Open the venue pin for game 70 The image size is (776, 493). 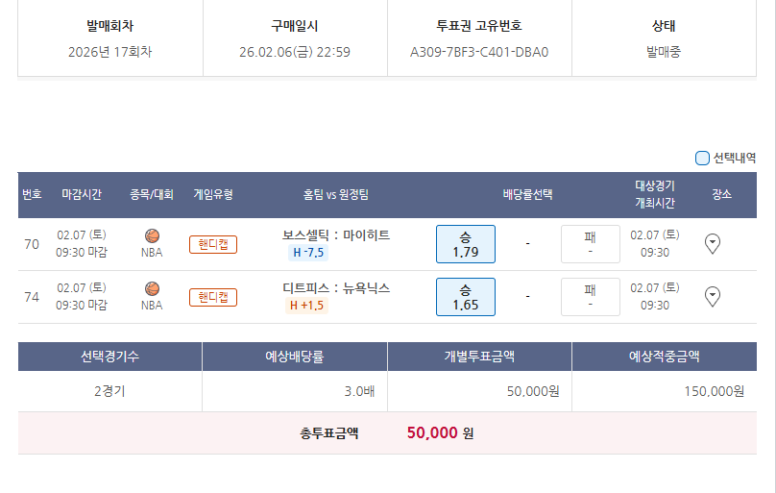tap(713, 244)
